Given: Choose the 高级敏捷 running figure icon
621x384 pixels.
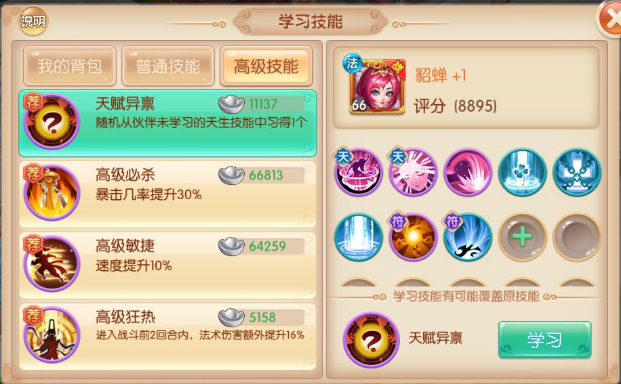Looking at the screenshot, I should point(52,263).
